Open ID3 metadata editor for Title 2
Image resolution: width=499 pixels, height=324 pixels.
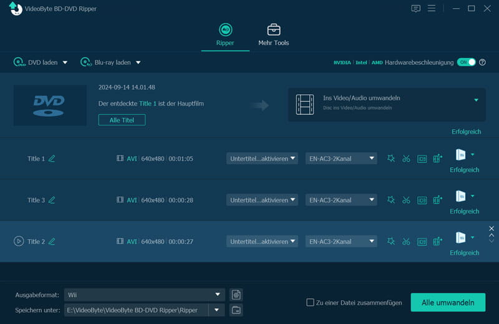click(422, 242)
